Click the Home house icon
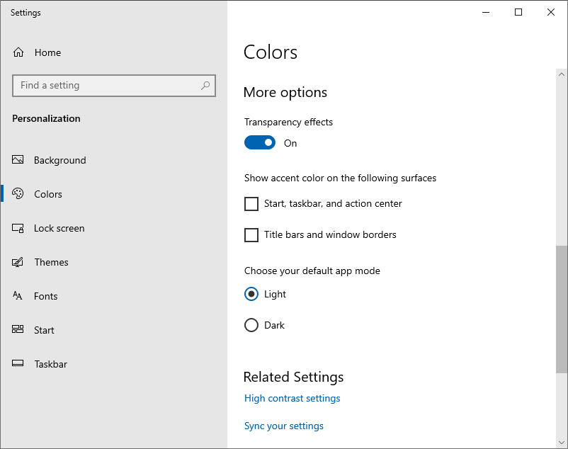The width and height of the screenshot is (568, 449). pos(18,52)
